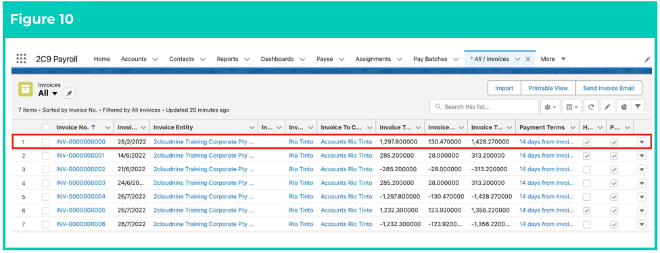The image size is (660, 253).
Task: Open the Pay Batches tab
Action: coord(430,60)
